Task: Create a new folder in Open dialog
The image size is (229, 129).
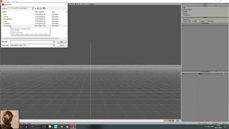Action: pyautogui.click(x=41, y=9)
